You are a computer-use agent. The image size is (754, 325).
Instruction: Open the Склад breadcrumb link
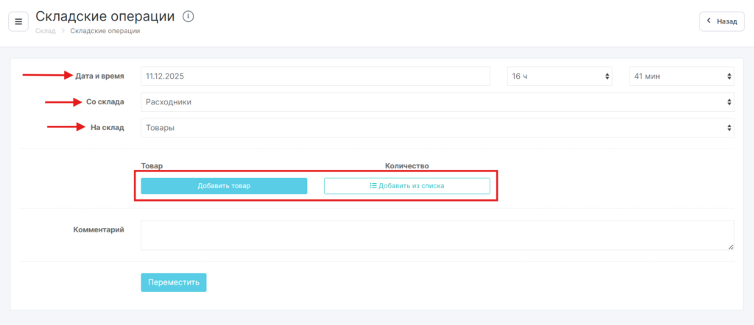tap(45, 31)
